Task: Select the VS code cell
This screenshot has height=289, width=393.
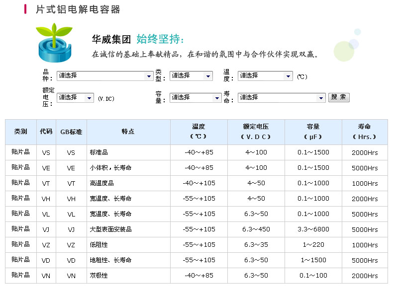Action: [46, 152]
